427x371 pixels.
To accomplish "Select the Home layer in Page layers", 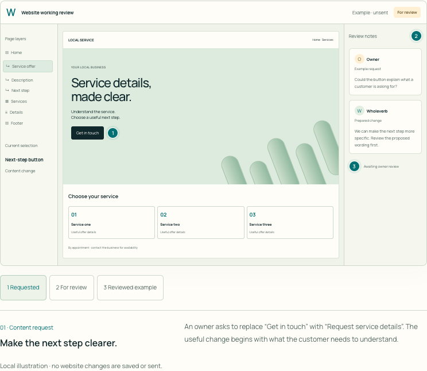I will pos(14,53).
